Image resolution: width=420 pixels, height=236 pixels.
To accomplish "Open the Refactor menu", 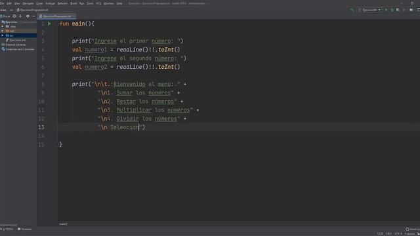I will tap(62, 3).
